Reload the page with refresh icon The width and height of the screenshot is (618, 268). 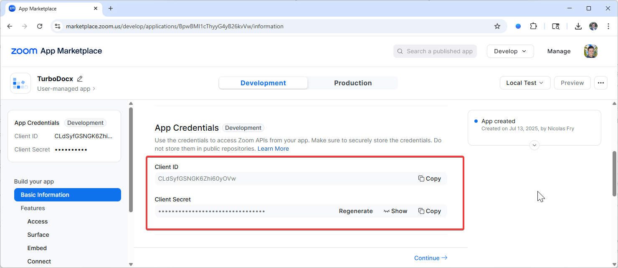tap(40, 26)
